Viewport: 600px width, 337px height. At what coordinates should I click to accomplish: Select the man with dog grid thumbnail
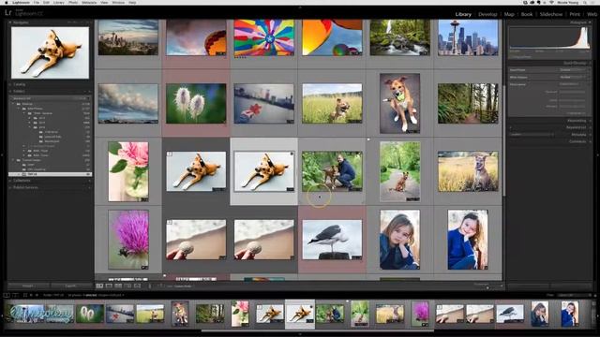[332, 171]
